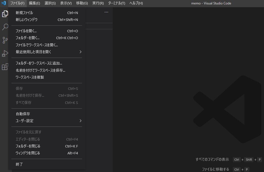Viewport: 264px width, 172px height.
Task: Select ファイルでワークスペースを開く... entry
Action: pyautogui.click(x=47, y=45)
